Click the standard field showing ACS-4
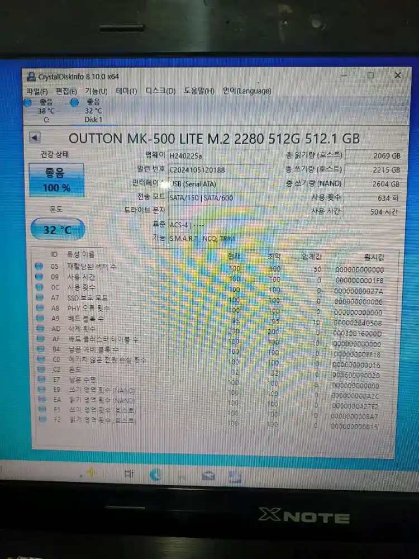 [284, 225]
